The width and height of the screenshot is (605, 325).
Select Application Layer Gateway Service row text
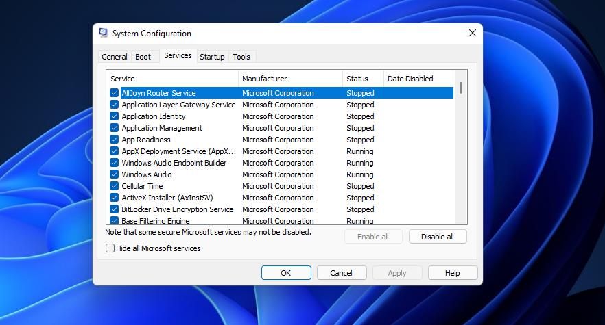[x=178, y=105]
